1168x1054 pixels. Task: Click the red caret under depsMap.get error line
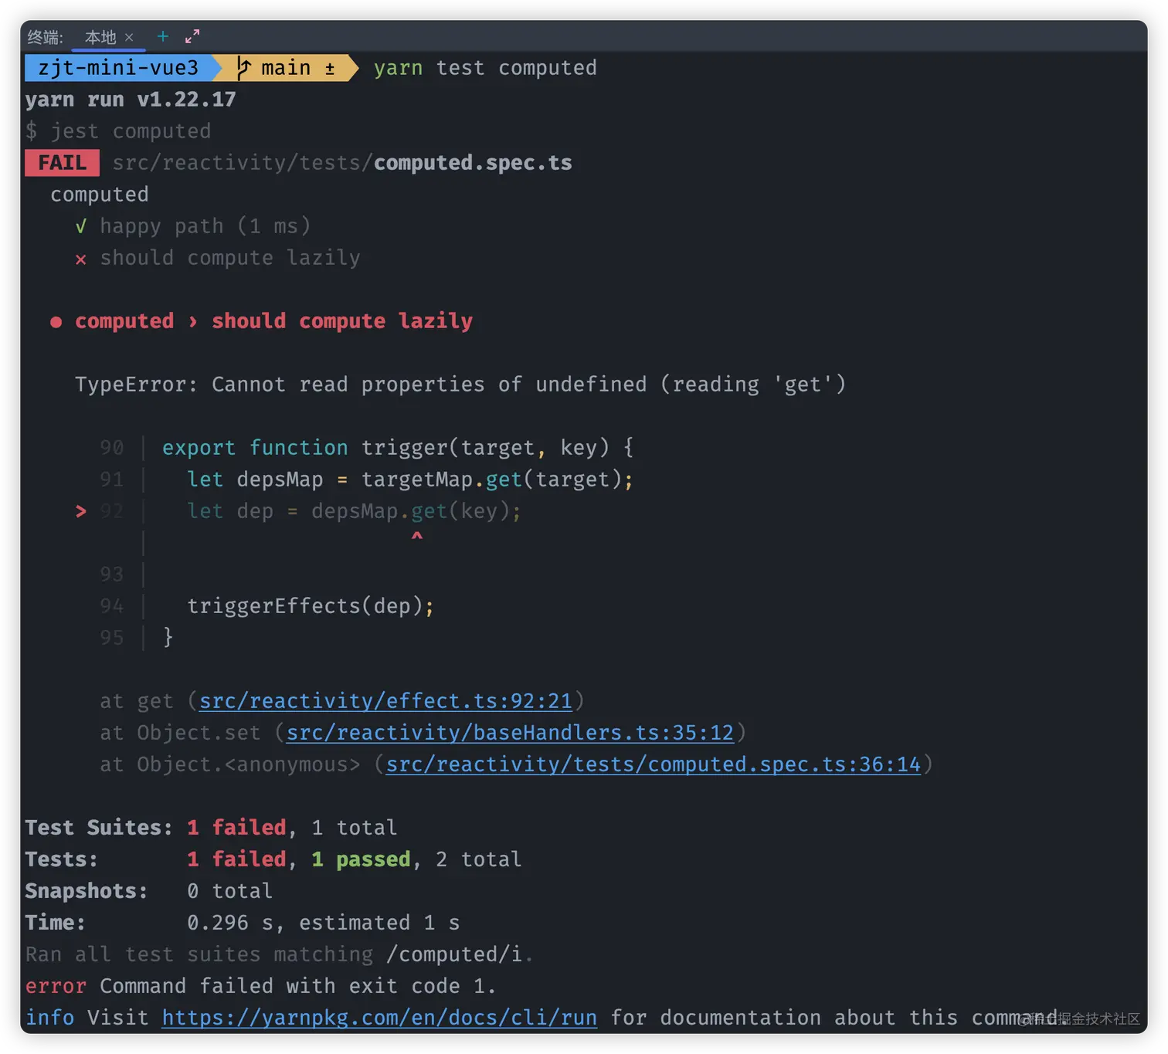[x=416, y=536]
